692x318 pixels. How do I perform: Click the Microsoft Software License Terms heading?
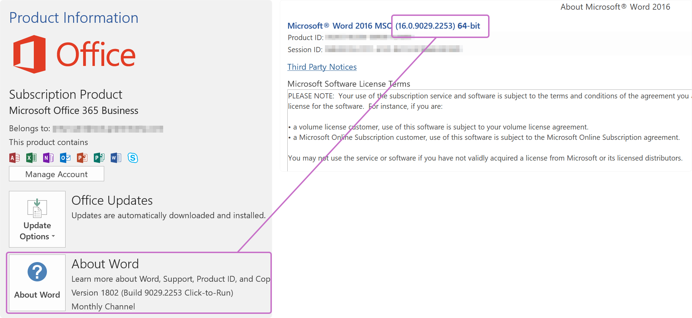(x=349, y=84)
